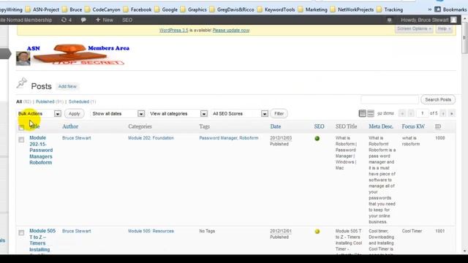Go to first page of posts
This screenshot has width=468, height=263.
[x=402, y=113]
